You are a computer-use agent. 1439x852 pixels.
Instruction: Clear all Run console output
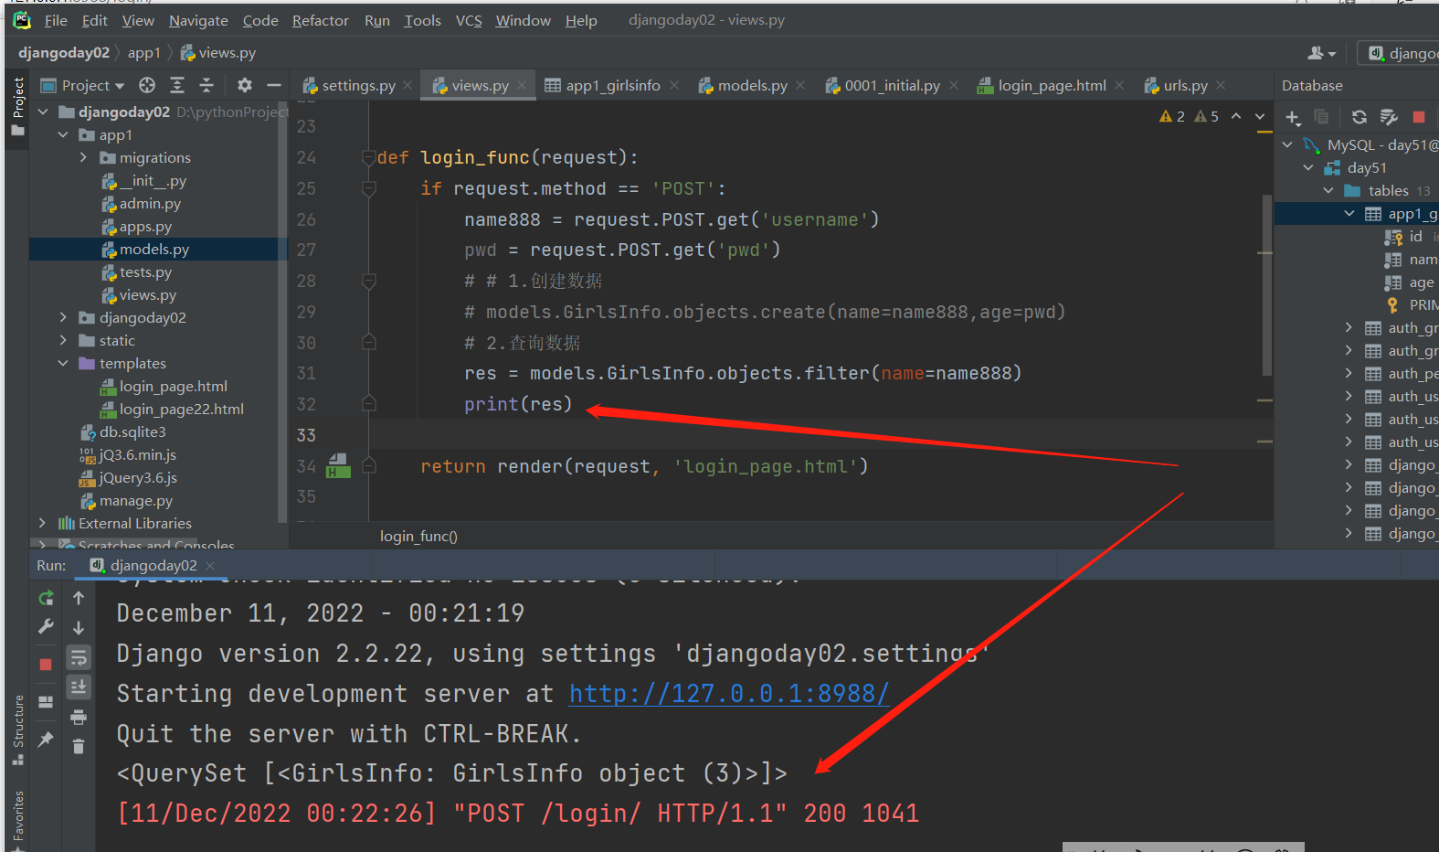(x=79, y=746)
